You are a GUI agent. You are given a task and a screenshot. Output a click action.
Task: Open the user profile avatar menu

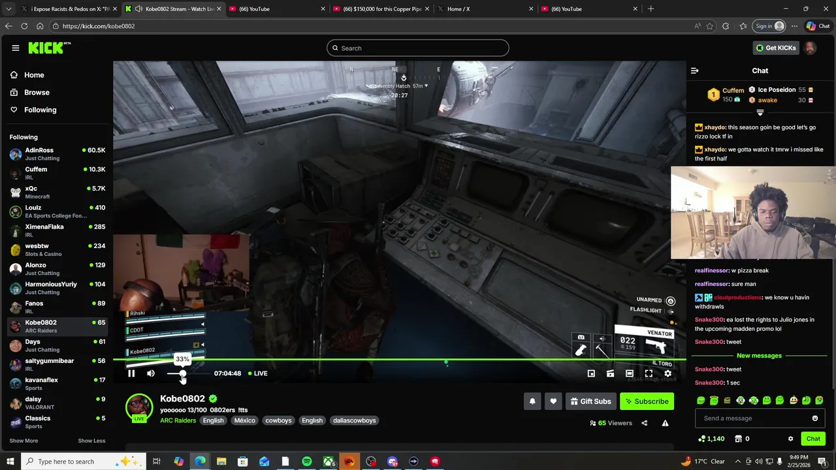pos(810,48)
